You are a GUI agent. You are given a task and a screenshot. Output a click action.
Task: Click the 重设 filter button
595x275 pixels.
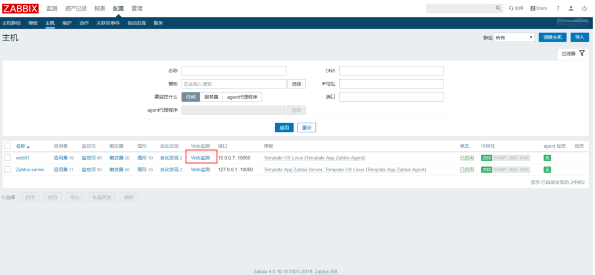pyautogui.click(x=307, y=128)
